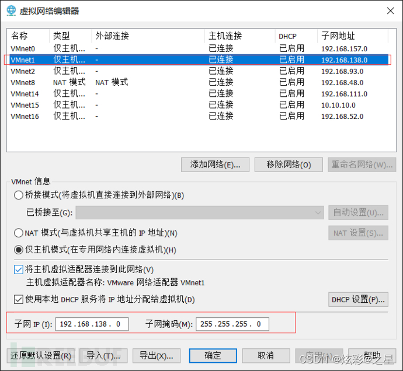The height and width of the screenshot is (371, 403).
Task: Click 导入(T)... button
Action: pyautogui.click(x=103, y=356)
